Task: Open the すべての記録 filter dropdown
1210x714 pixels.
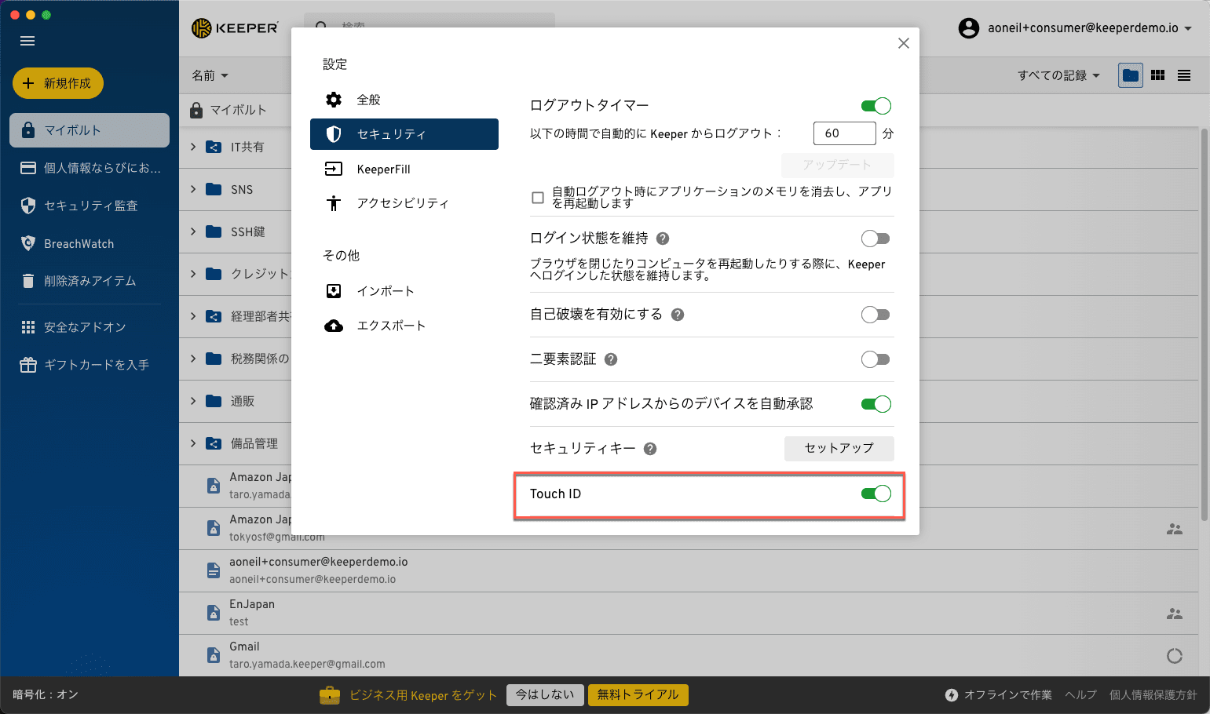Action: (x=1058, y=75)
